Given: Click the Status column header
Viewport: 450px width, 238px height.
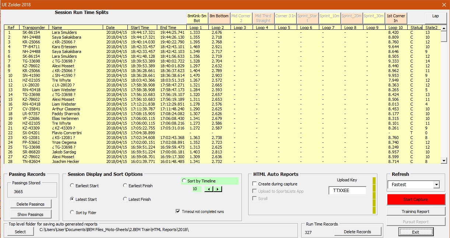Looking at the screenshot, I should [x=416, y=28].
